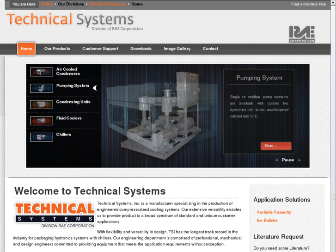Click the Application Solutions heading
The image size is (336, 252).
pos(282,200)
